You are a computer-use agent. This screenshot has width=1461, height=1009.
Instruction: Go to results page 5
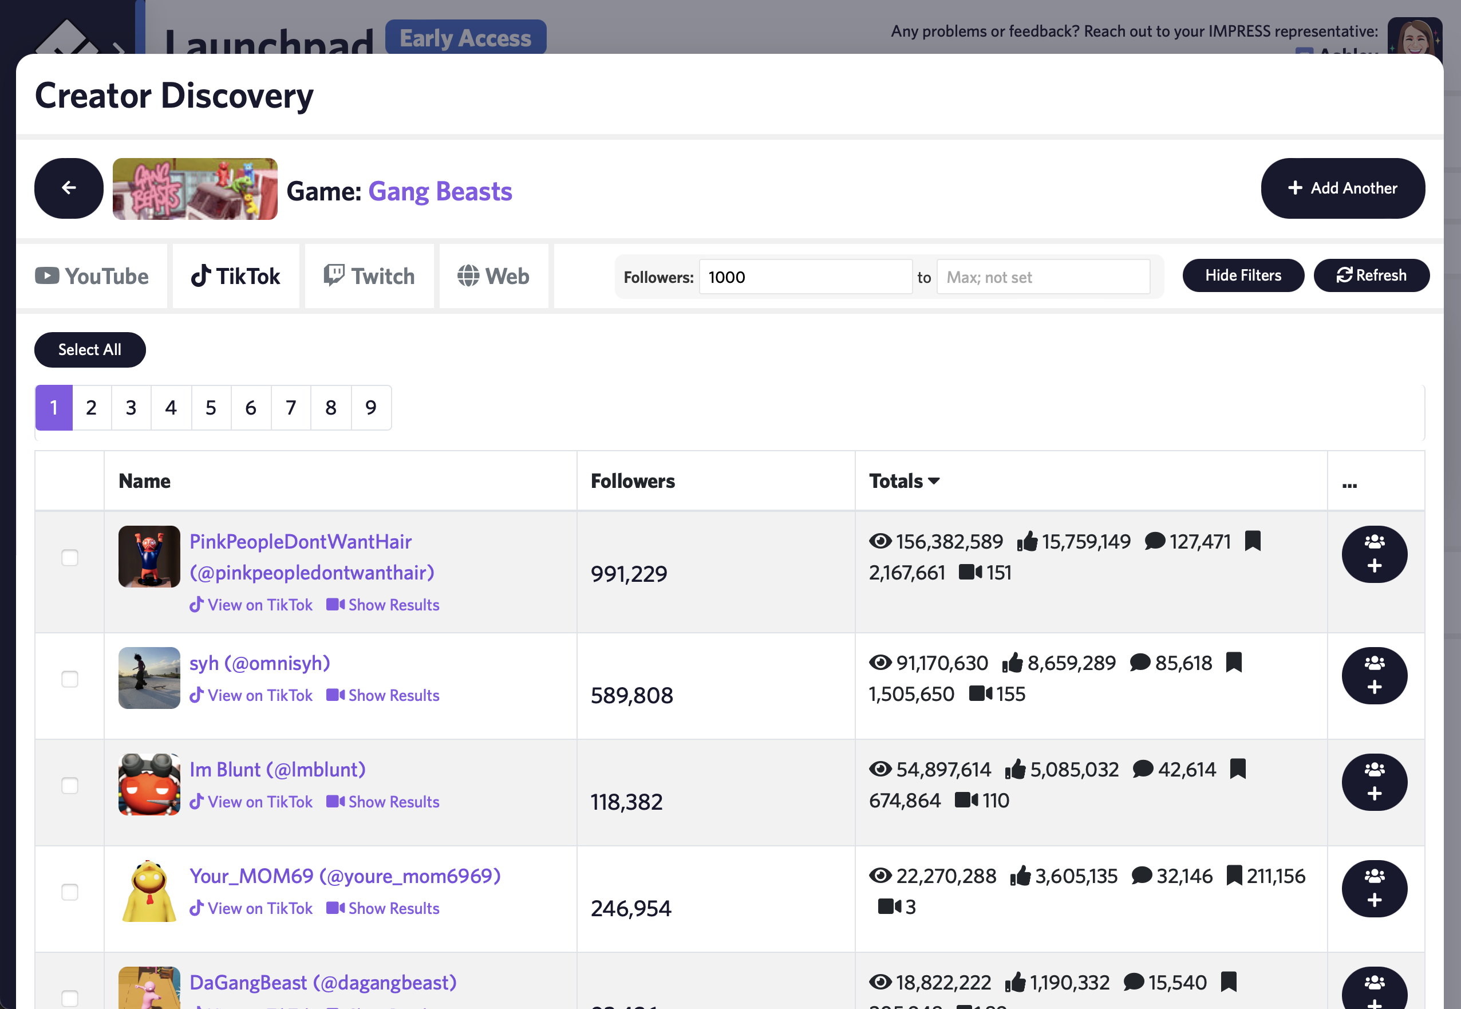pos(211,407)
